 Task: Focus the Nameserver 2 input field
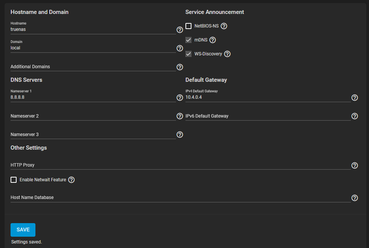pyautogui.click(x=92, y=116)
